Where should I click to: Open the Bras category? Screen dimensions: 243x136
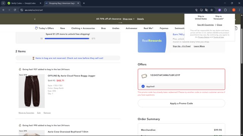103,28
